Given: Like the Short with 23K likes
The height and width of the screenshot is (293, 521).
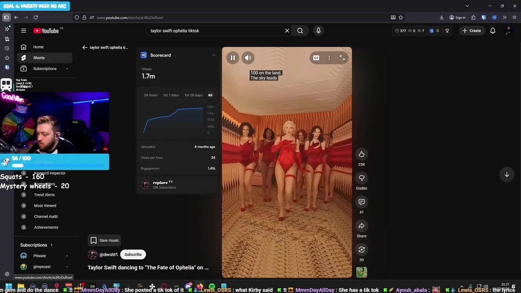Looking at the screenshot, I should (361, 154).
